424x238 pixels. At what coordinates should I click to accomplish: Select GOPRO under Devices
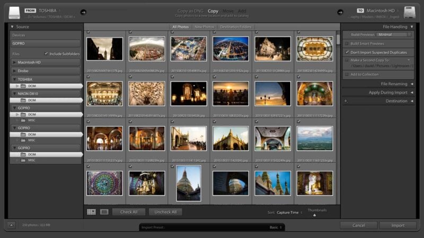click(46, 43)
